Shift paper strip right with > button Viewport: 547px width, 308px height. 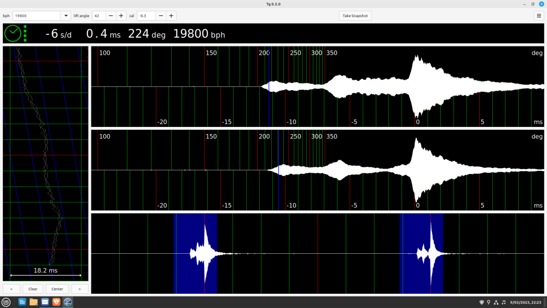point(79,289)
